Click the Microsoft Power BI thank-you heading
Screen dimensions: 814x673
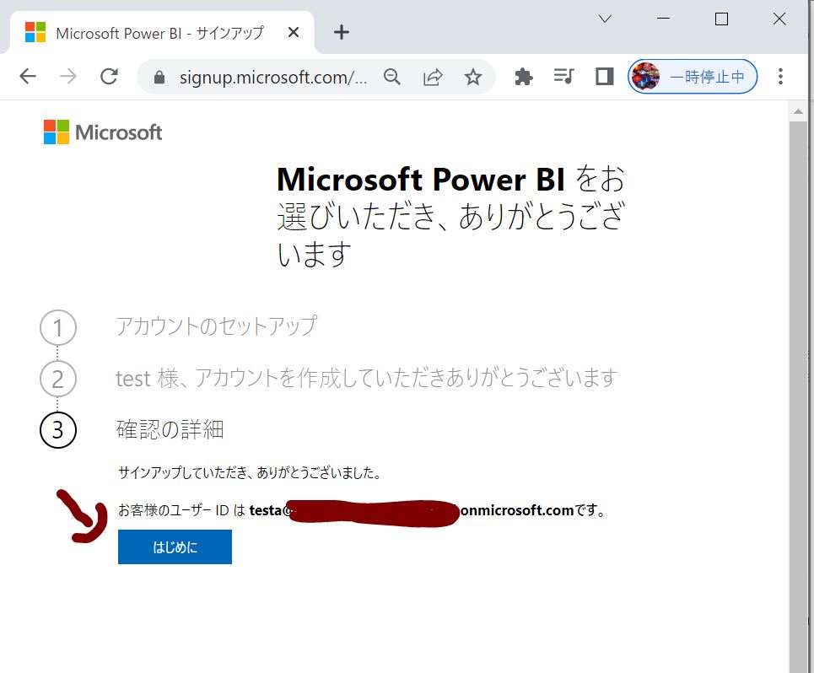click(450, 217)
